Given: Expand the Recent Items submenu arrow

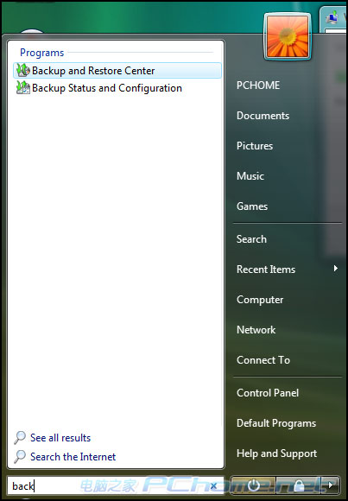Looking at the screenshot, I should click(x=336, y=269).
